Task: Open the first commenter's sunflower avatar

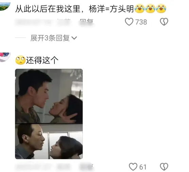Action: pos(5,6)
